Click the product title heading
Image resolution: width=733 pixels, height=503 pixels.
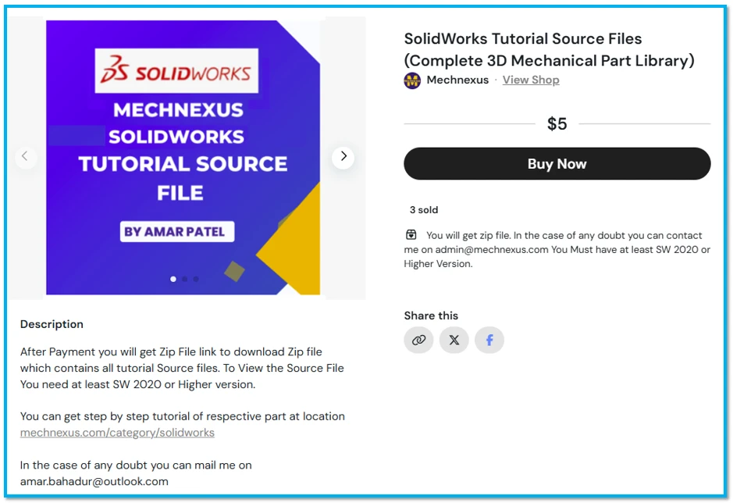[549, 49]
